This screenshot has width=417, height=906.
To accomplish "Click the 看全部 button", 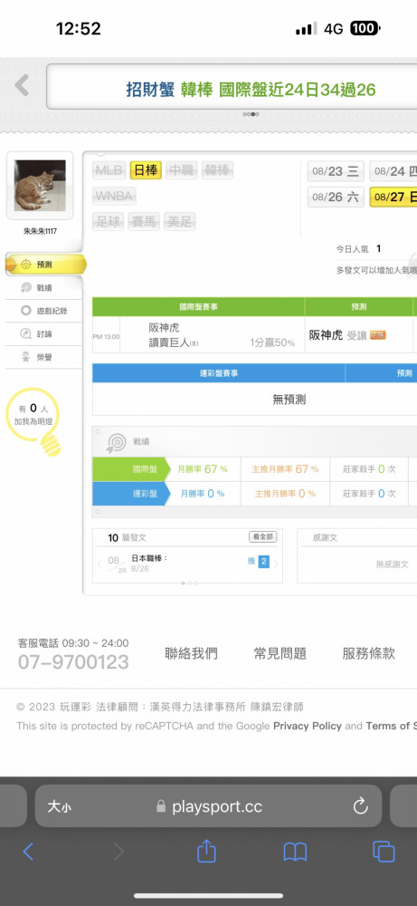I will 263,537.
